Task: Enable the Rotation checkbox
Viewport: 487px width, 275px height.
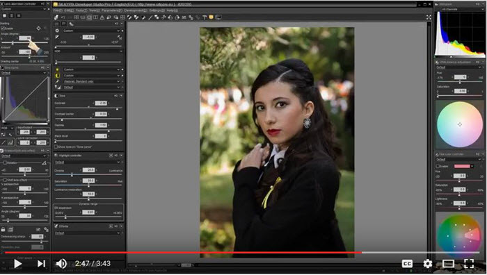Action: click(5, 162)
